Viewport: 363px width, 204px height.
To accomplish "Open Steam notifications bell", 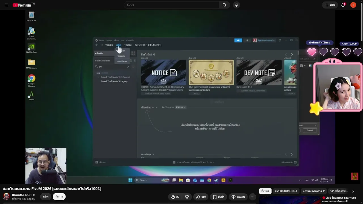I will tap(247, 40).
